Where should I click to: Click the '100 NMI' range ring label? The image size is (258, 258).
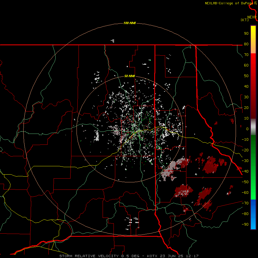pos(130,23)
